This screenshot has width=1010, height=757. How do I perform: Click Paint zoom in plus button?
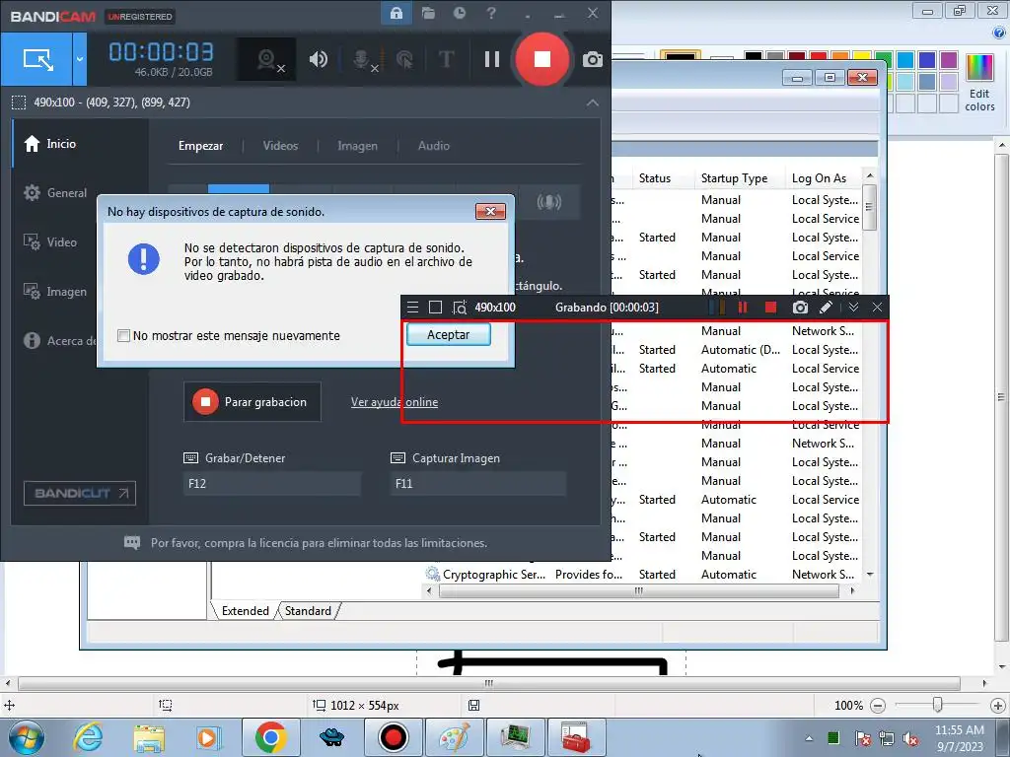click(998, 706)
